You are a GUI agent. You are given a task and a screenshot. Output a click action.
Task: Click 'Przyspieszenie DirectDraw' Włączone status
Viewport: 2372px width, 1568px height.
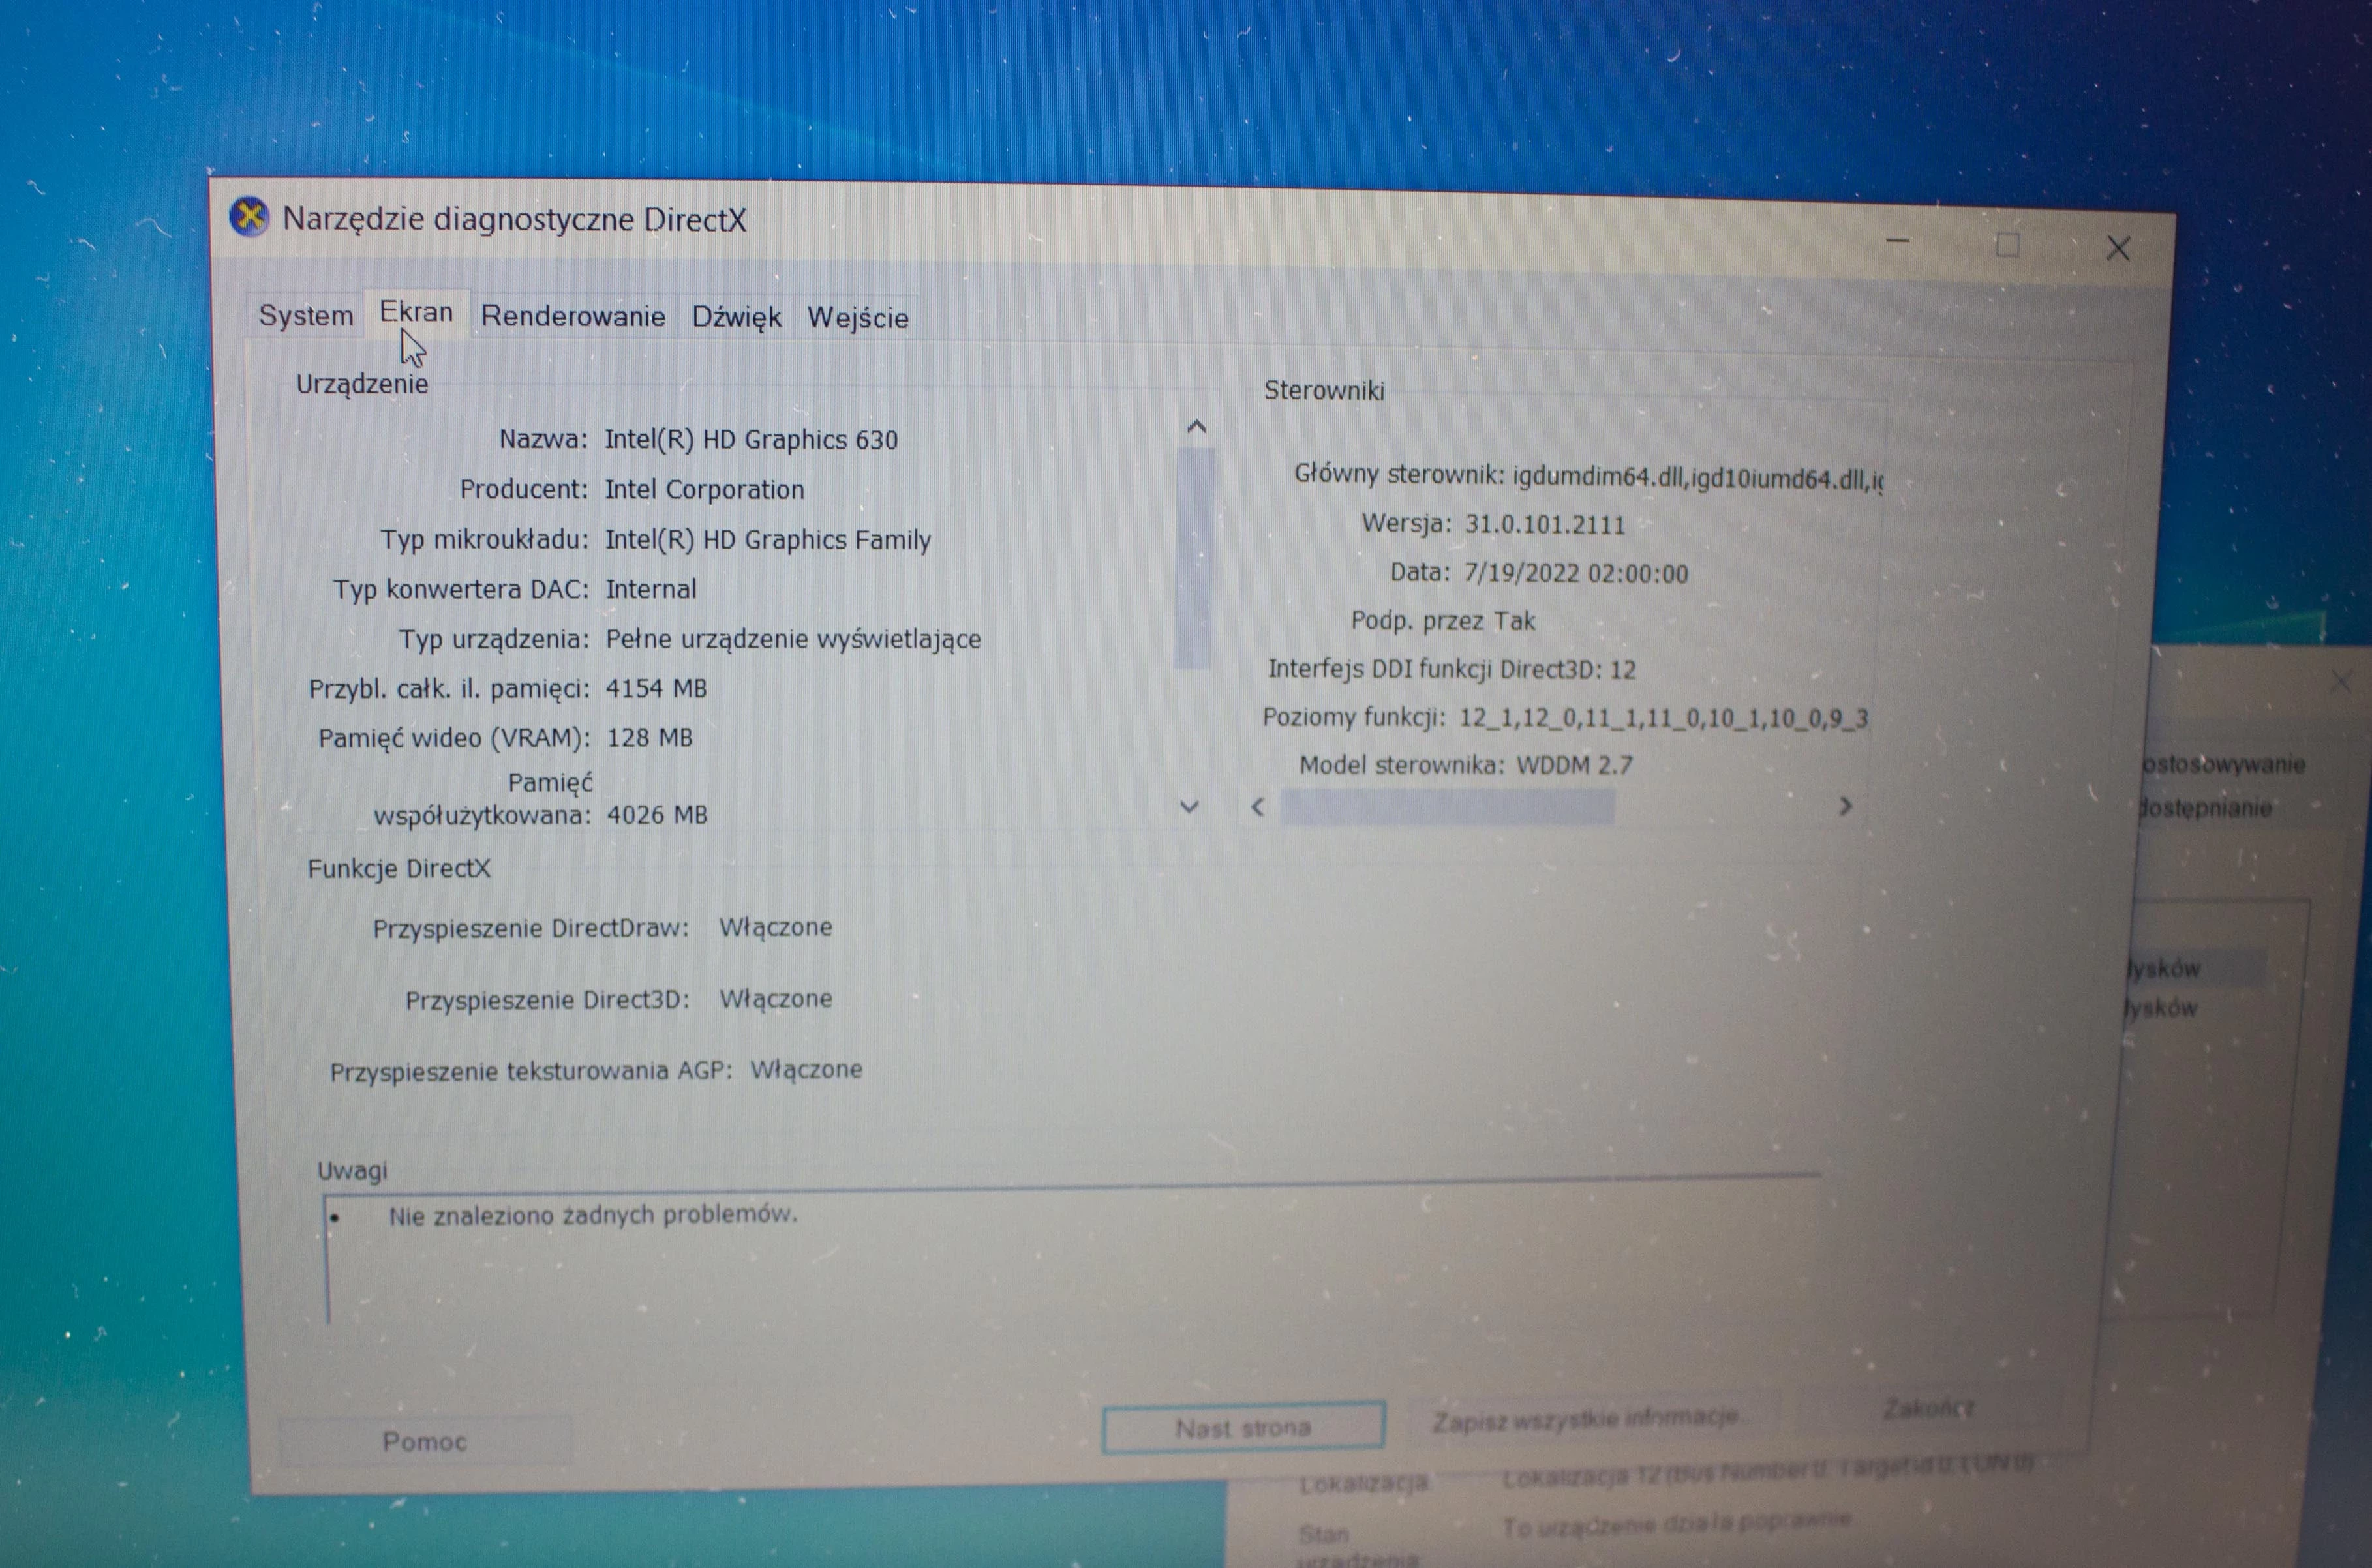[x=776, y=927]
